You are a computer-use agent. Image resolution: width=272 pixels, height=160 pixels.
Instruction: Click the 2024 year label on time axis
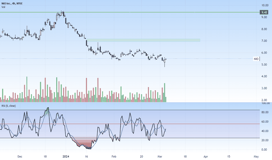pyautogui.click(x=66, y=157)
